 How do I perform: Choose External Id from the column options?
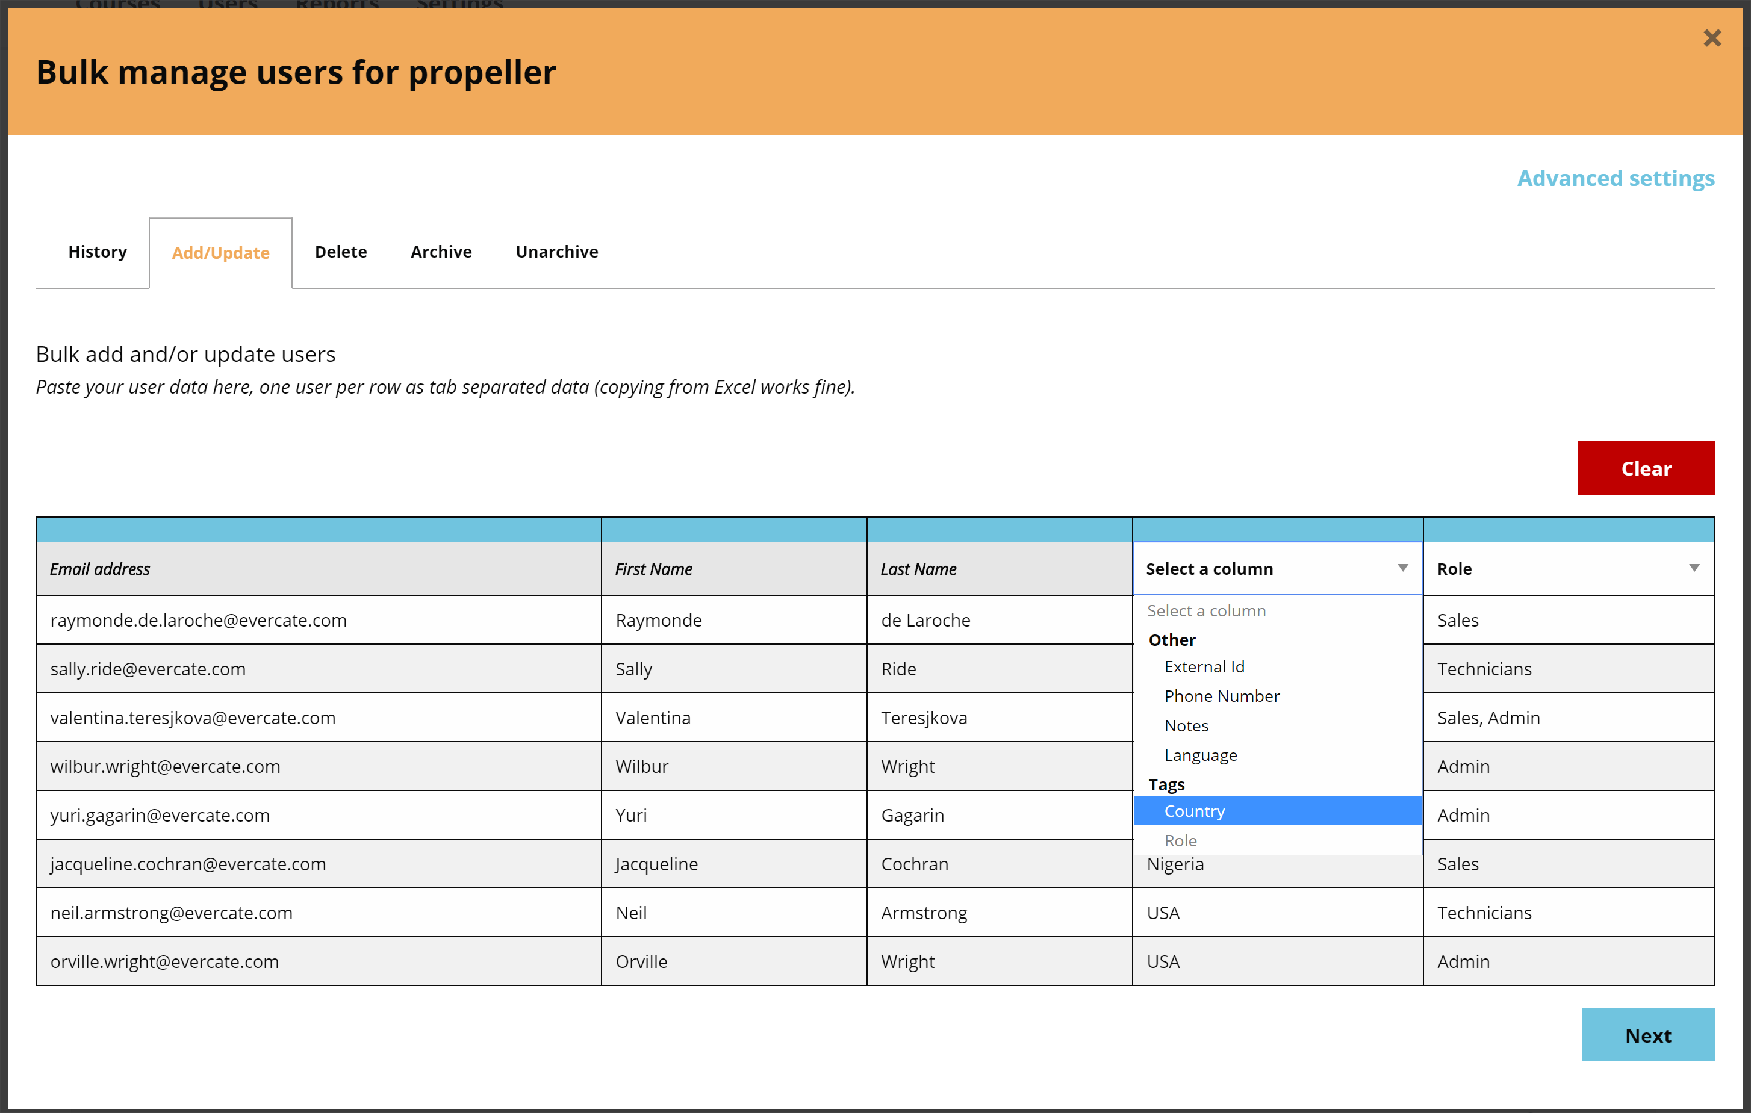(1204, 666)
